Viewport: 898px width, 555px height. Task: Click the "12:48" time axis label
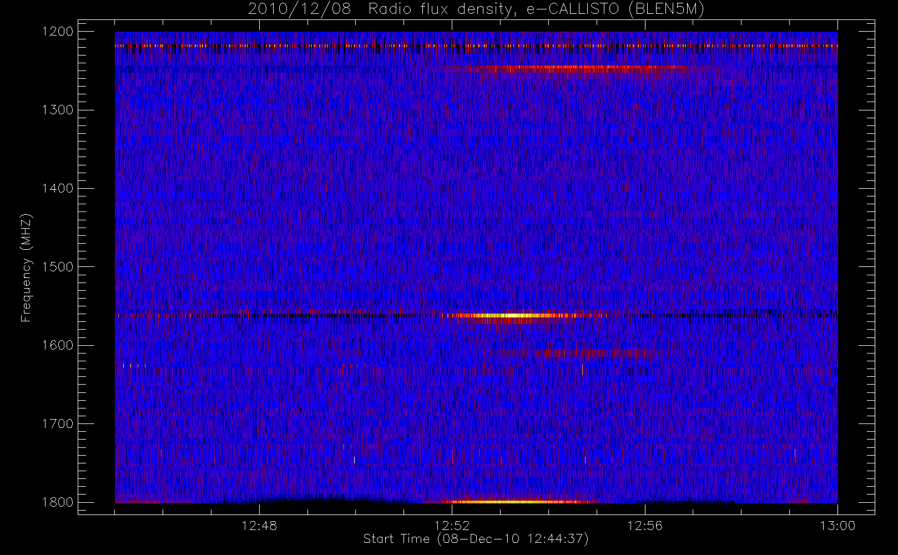pos(259,526)
